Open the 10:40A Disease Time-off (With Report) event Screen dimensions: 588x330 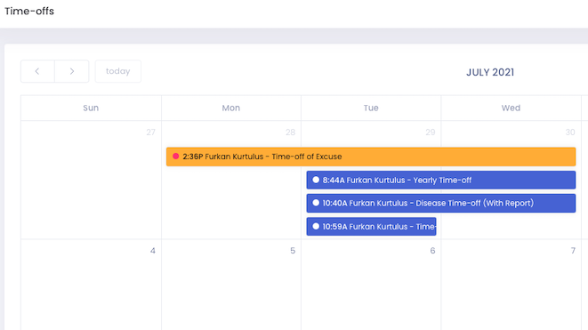tap(441, 204)
